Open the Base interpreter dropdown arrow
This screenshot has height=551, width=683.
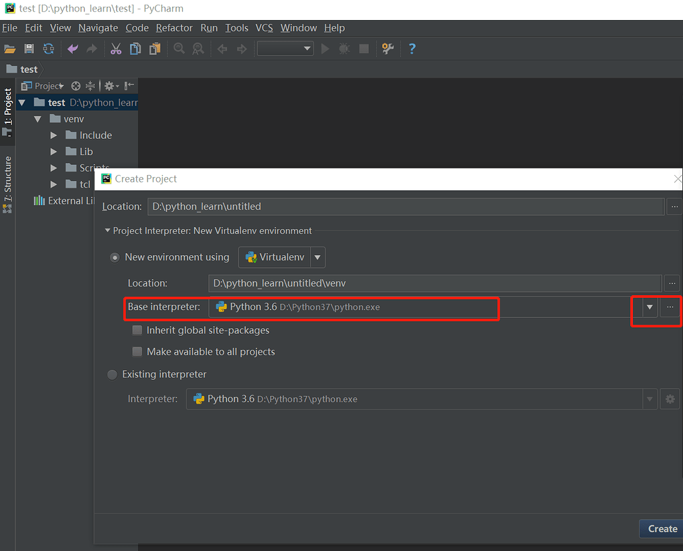[x=649, y=307]
